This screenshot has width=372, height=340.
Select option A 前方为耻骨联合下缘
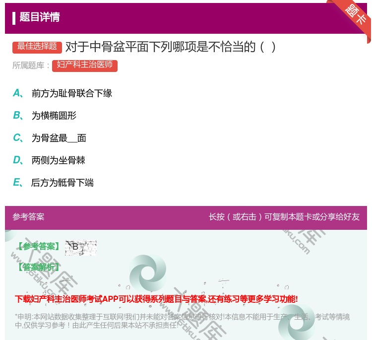point(62,93)
